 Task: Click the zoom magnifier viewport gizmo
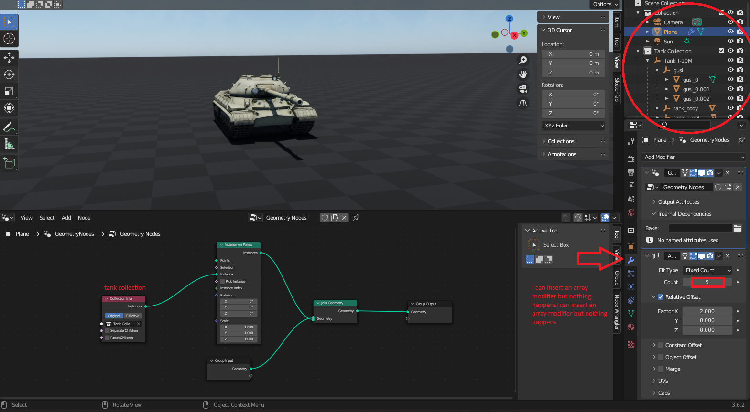523,60
